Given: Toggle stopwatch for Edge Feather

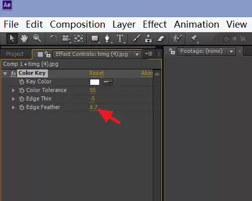Looking at the screenshot, I should pos(22,107).
